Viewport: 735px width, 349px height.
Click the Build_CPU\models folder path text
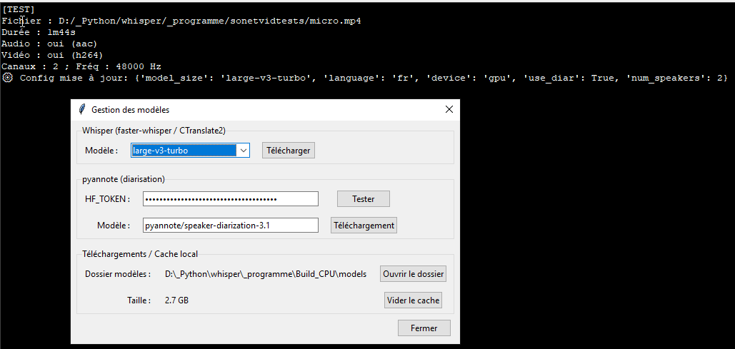(x=265, y=274)
